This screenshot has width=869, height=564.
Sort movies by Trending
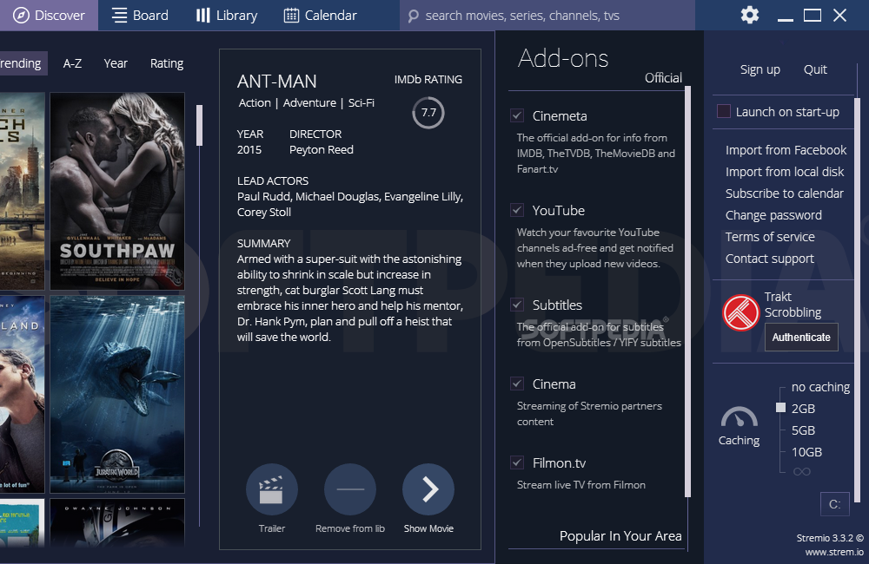click(23, 63)
